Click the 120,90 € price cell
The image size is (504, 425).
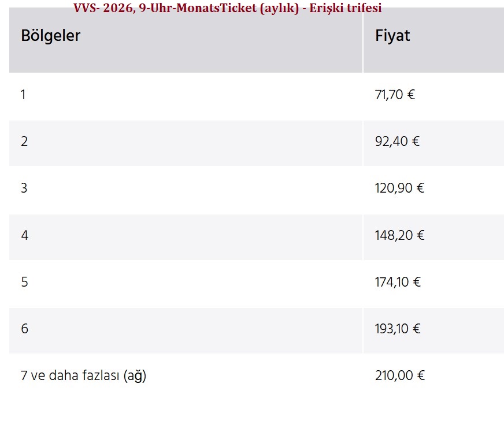(x=399, y=188)
